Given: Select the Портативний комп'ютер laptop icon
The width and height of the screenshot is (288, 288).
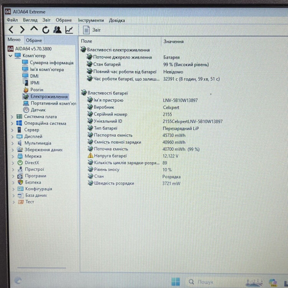Looking at the screenshot, I should (x=26, y=103).
